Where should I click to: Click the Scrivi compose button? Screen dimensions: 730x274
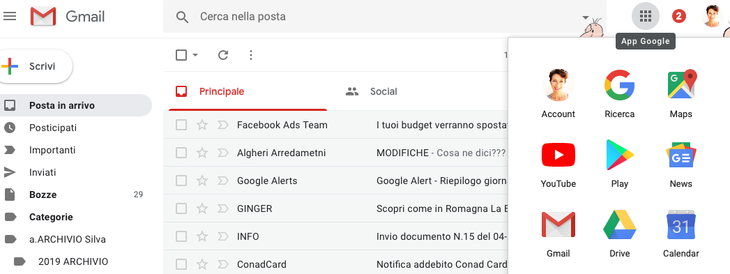tap(36, 66)
